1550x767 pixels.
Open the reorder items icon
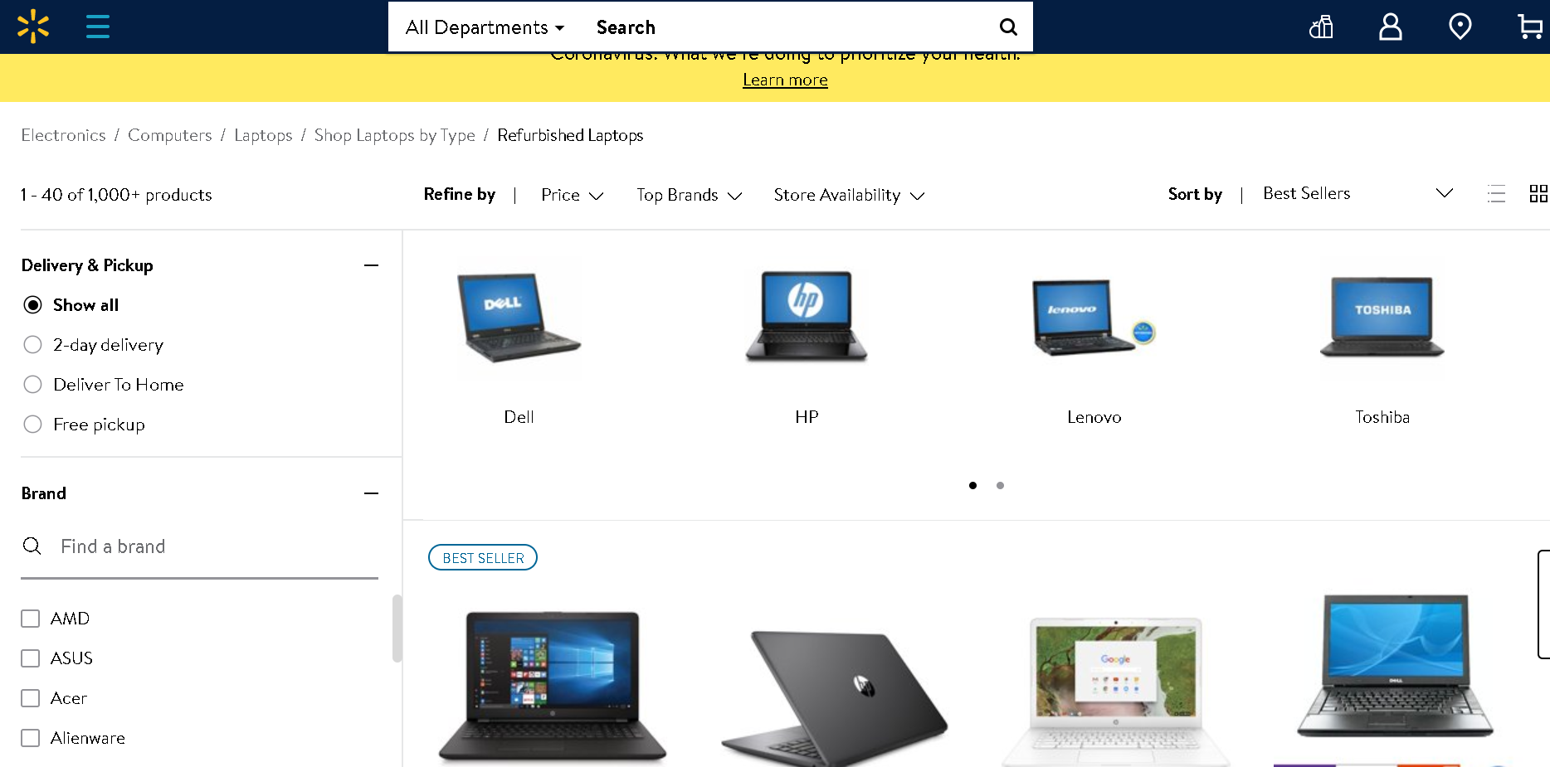coord(1321,27)
